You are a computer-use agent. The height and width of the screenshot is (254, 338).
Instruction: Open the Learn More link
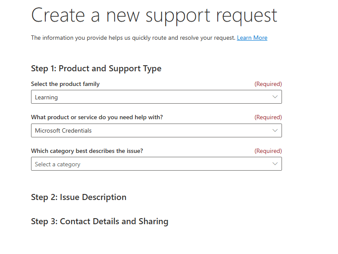252,38
